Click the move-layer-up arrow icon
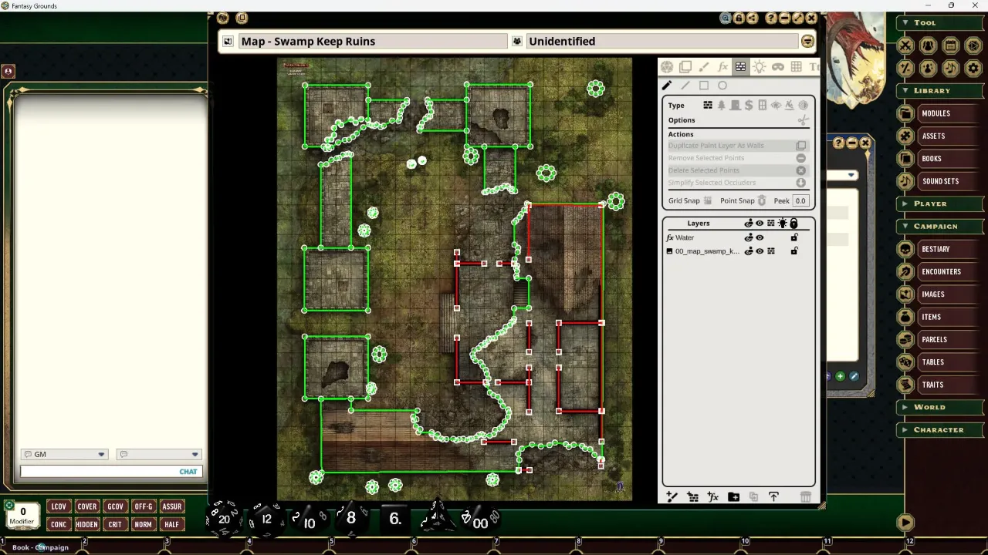This screenshot has height=555, width=988. coord(773,497)
